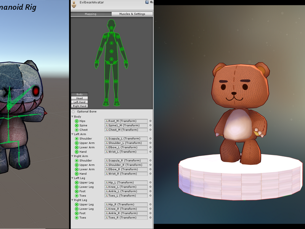Click the Knee_R transform field
Screen dimensions: 305x229
[x=126, y=209]
